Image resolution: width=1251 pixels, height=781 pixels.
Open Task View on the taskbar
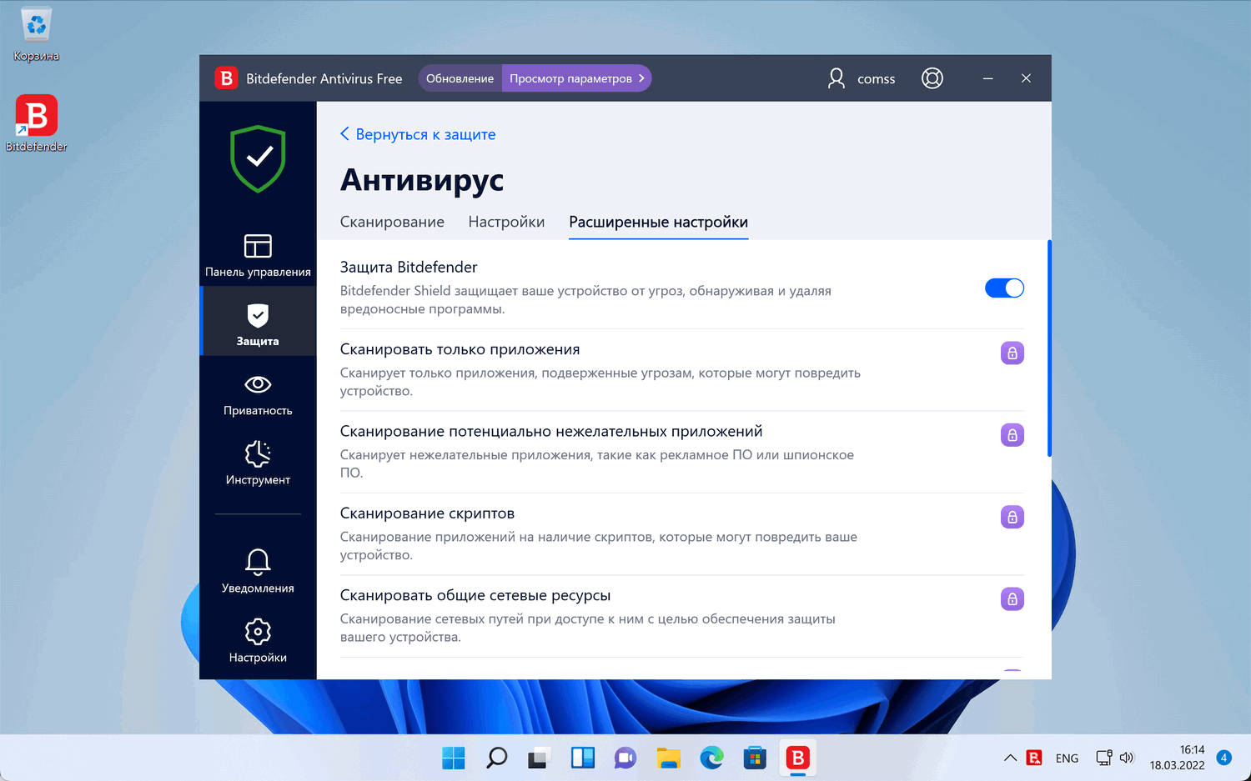click(x=540, y=758)
